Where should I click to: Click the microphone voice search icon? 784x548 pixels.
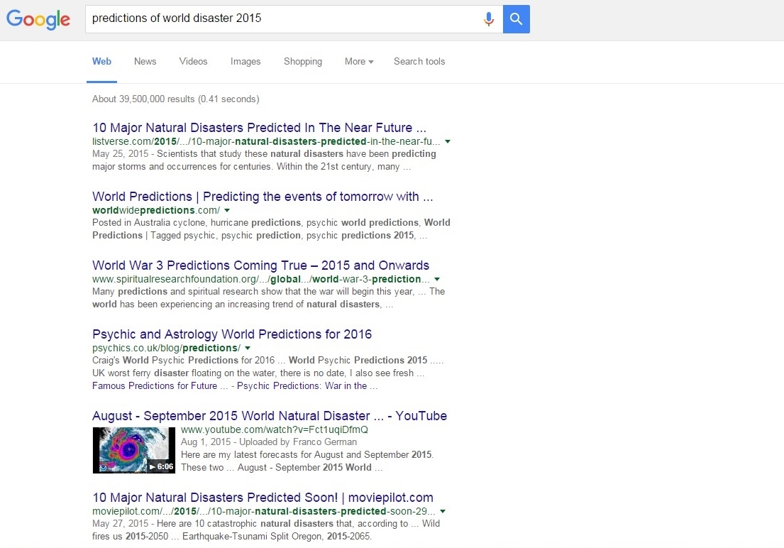tap(488, 19)
